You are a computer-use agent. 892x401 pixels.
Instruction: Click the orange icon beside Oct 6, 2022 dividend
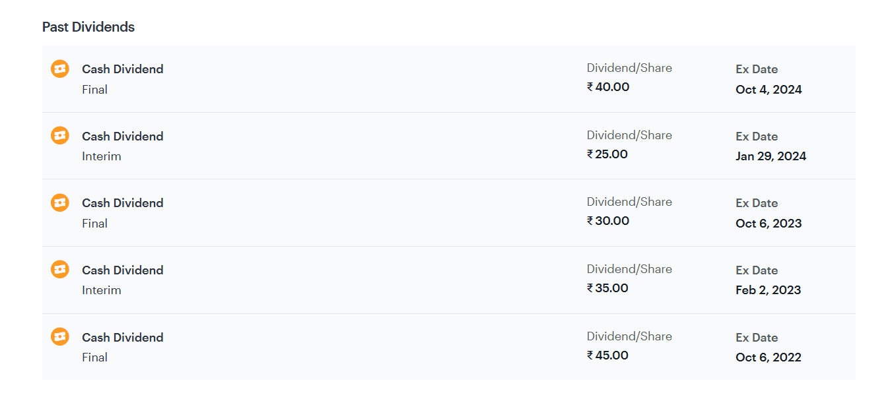tap(60, 337)
